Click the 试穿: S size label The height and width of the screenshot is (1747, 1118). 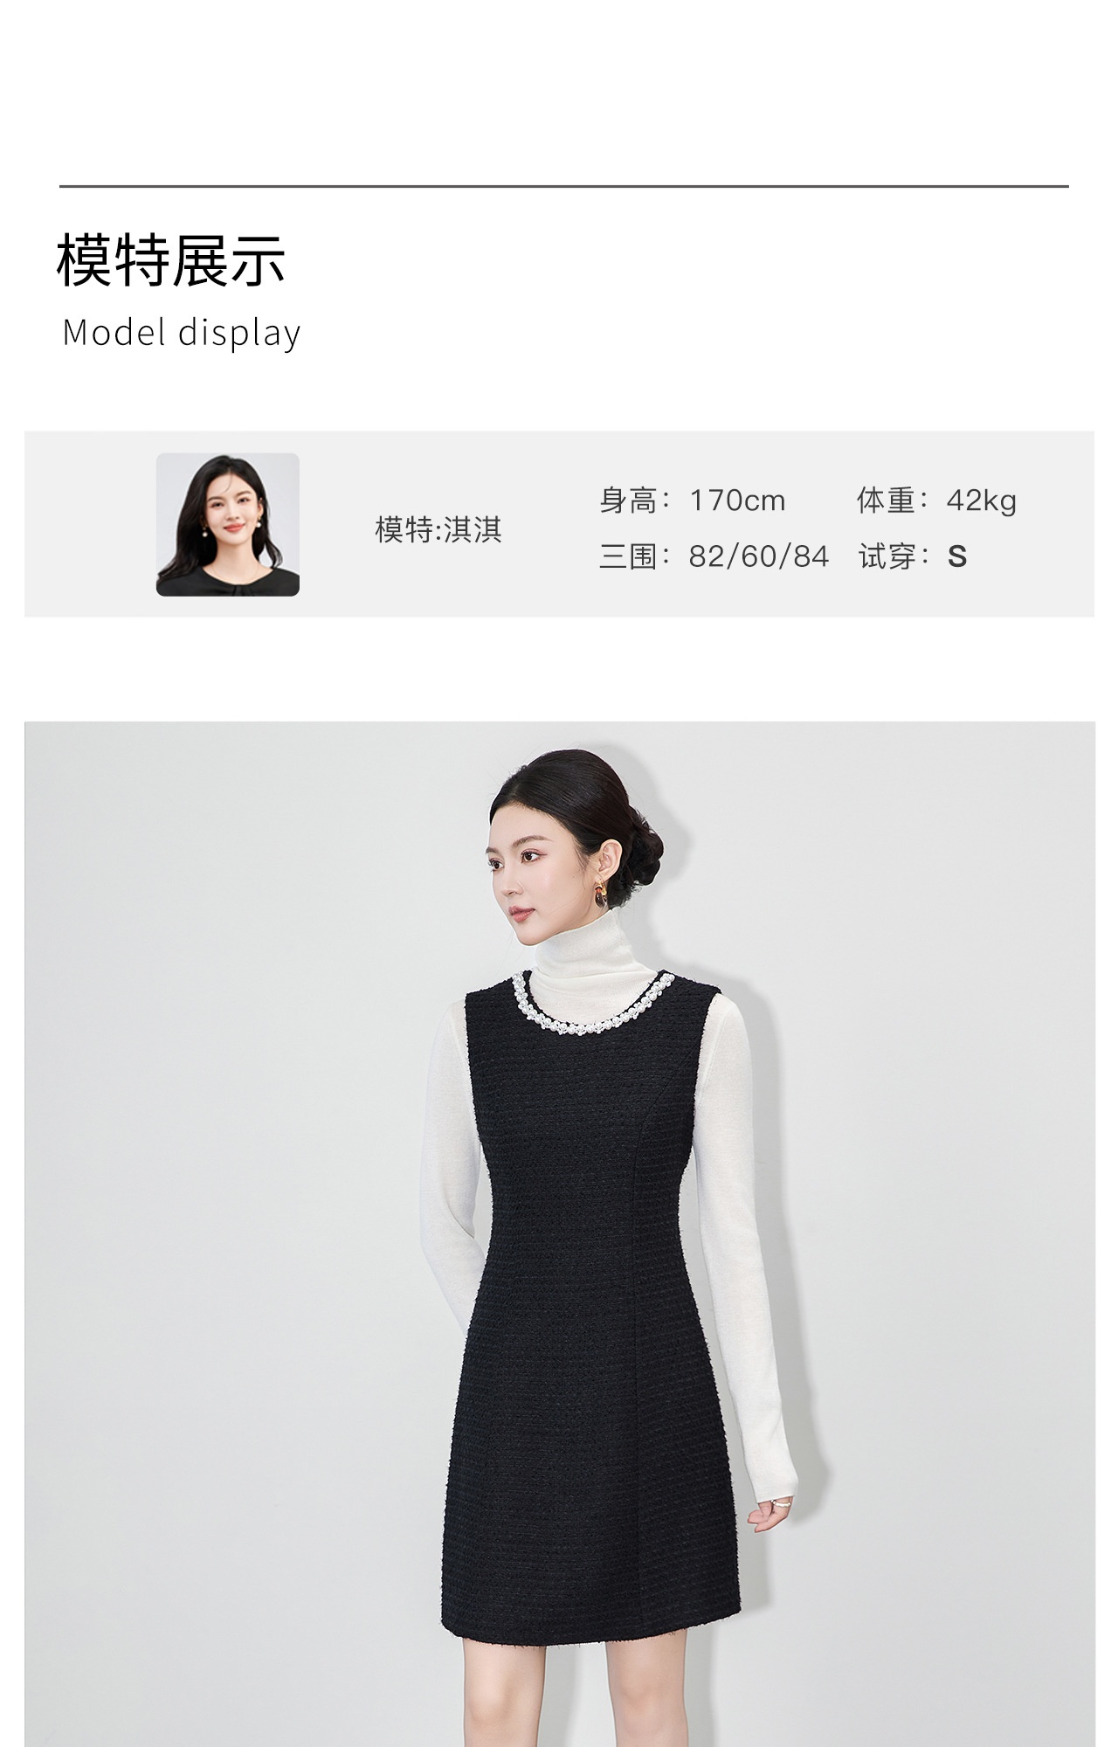[913, 556]
